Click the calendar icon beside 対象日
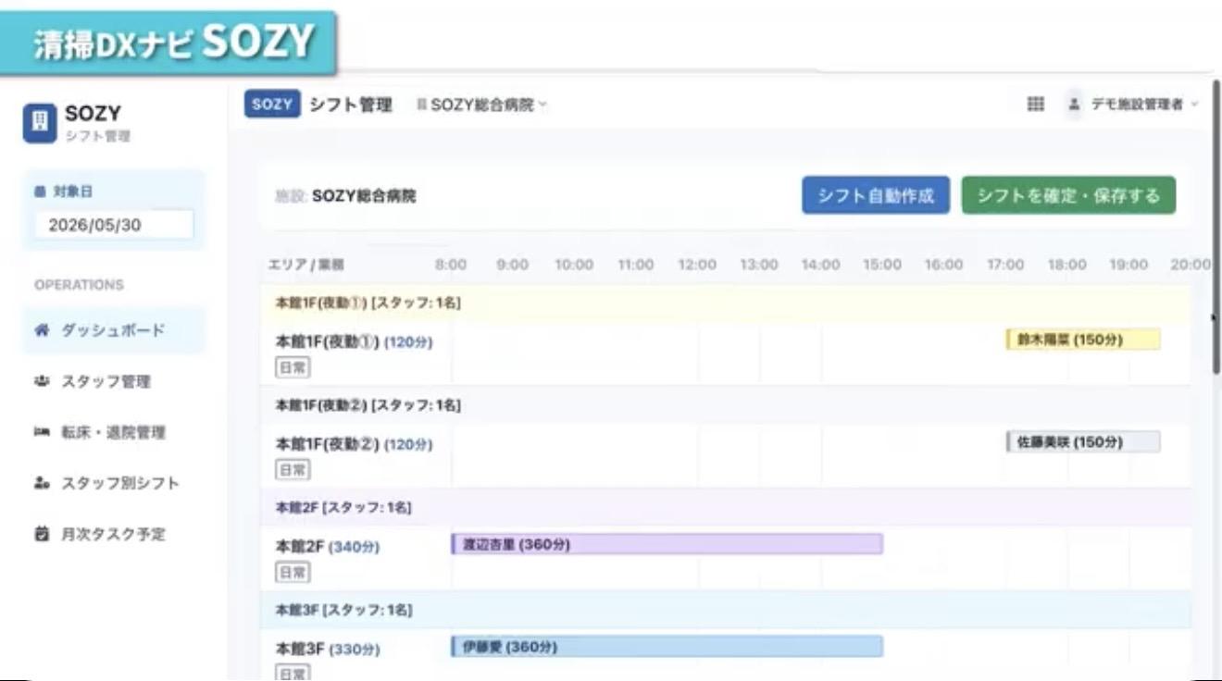 [39, 192]
